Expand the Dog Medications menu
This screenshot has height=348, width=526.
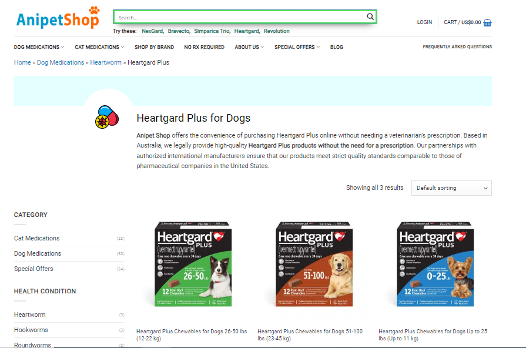pos(39,47)
